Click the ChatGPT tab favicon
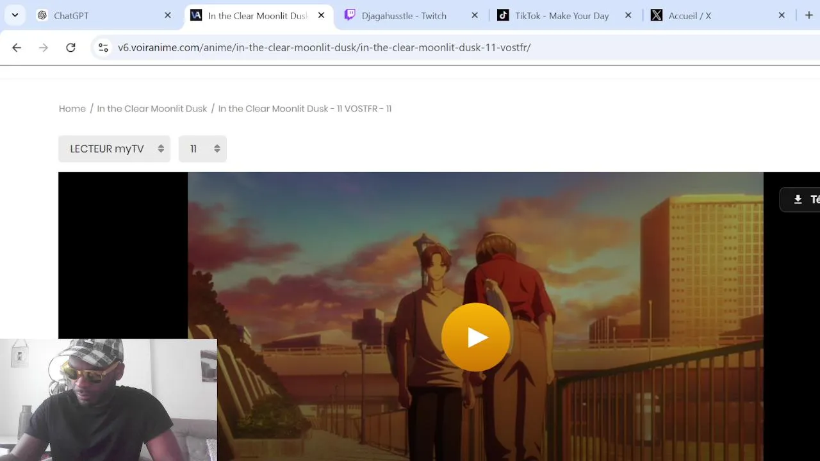The height and width of the screenshot is (461, 820). pos(42,15)
